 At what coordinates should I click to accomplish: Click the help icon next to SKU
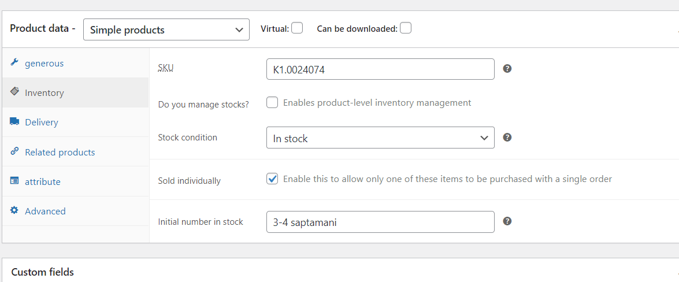507,69
